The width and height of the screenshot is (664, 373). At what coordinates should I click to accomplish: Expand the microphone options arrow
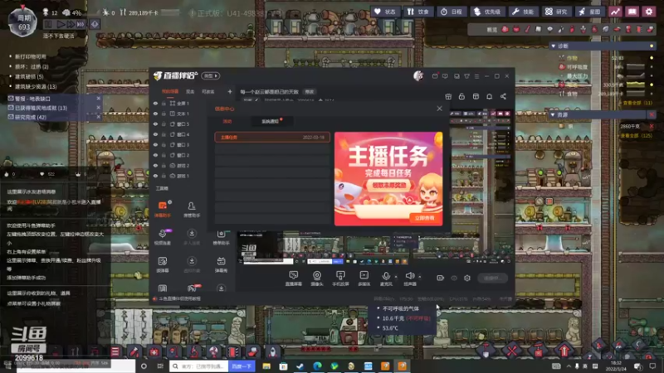point(397,277)
